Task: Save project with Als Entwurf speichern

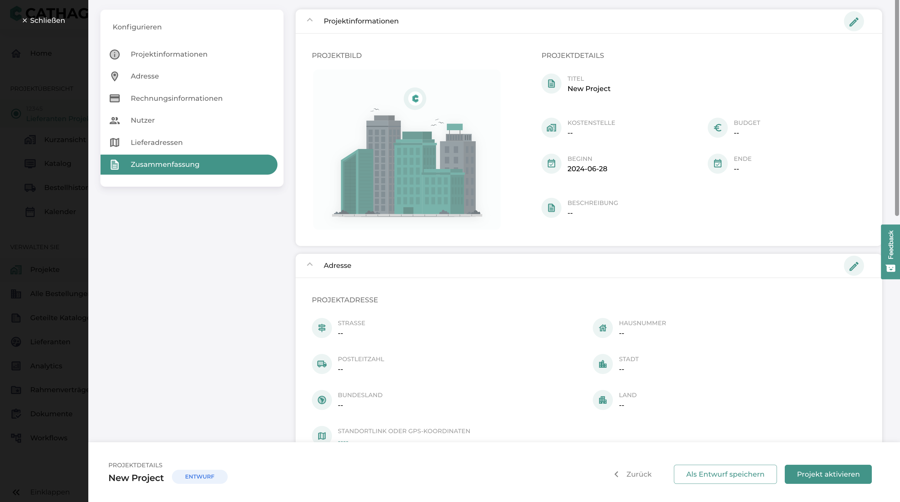Action: [x=725, y=474]
